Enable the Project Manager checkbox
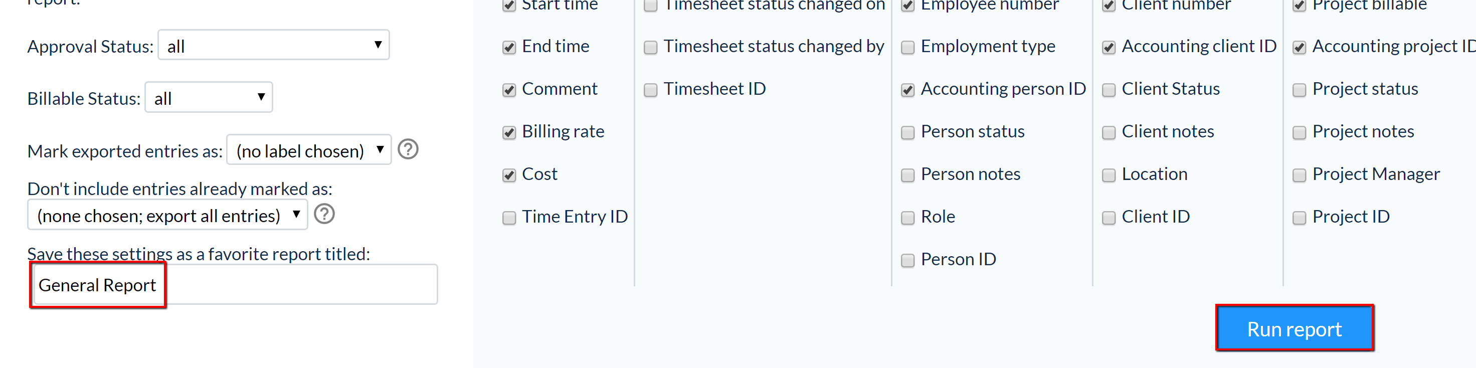The width and height of the screenshot is (1476, 368). coord(1300,175)
